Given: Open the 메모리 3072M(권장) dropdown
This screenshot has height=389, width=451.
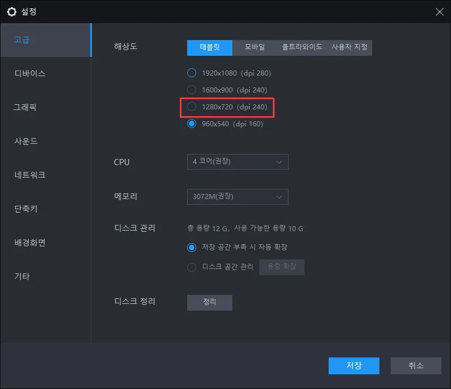Looking at the screenshot, I should (x=237, y=197).
